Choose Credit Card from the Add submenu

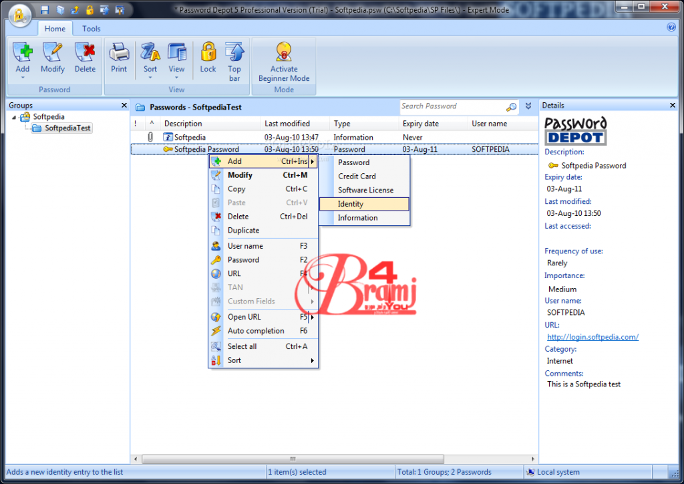click(x=364, y=176)
